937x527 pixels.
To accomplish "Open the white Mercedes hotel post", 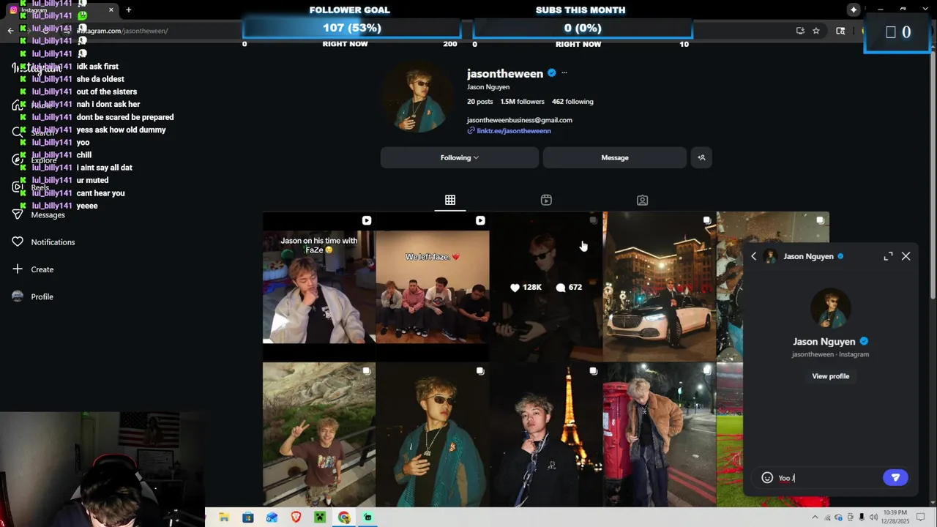I will point(659,286).
